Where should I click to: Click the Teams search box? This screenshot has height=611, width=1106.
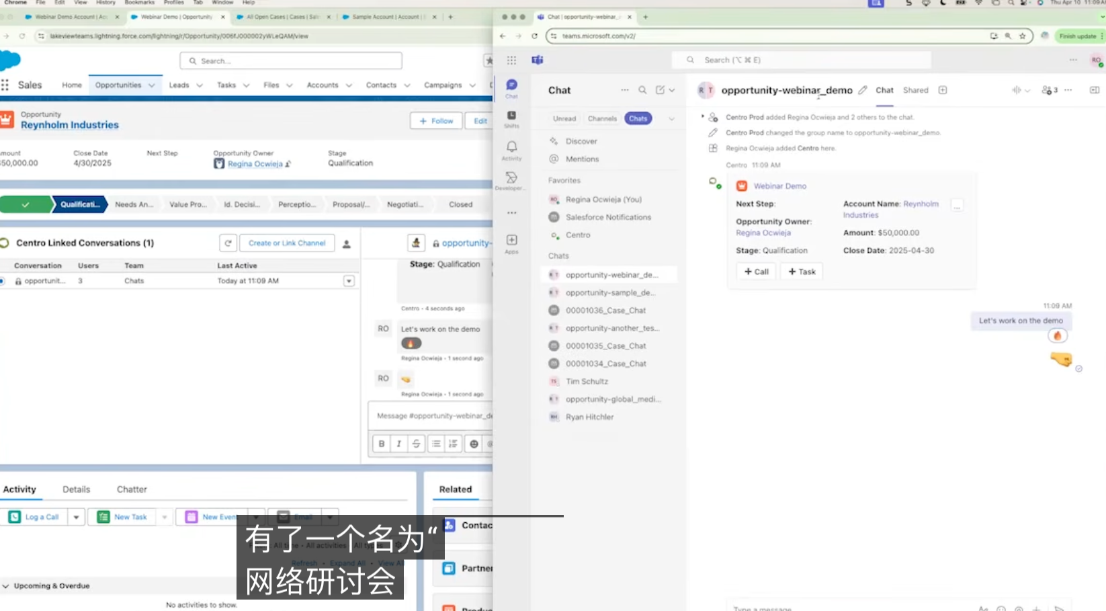click(x=802, y=60)
